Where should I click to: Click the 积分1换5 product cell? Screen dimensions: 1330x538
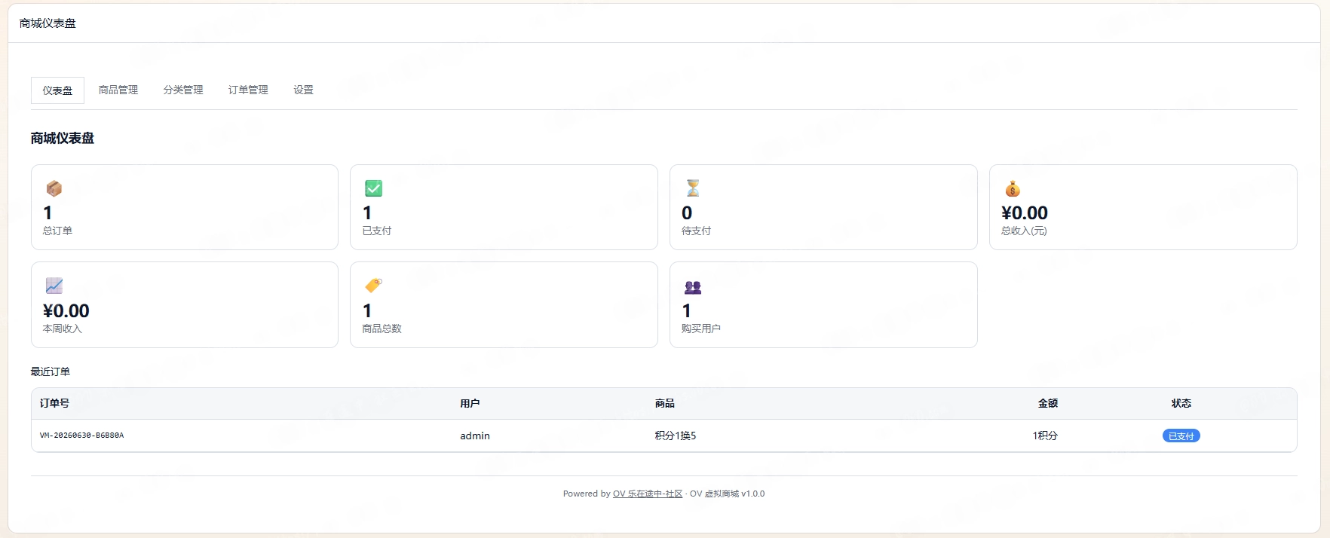pos(676,436)
